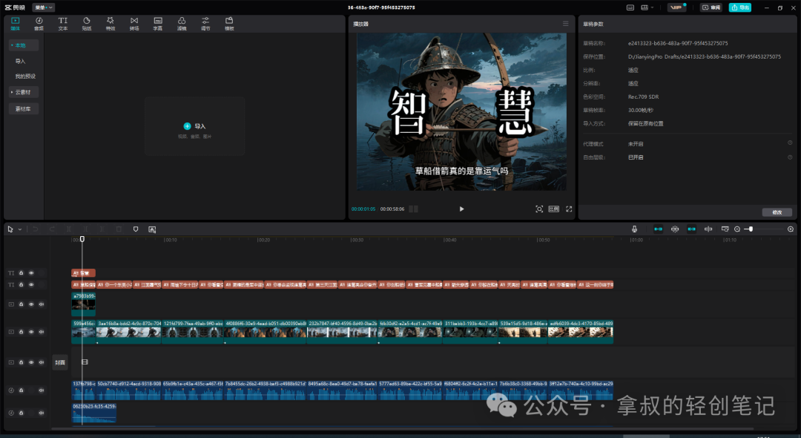
Task: Click the playhead handle on the ruler
Action: pos(82,239)
